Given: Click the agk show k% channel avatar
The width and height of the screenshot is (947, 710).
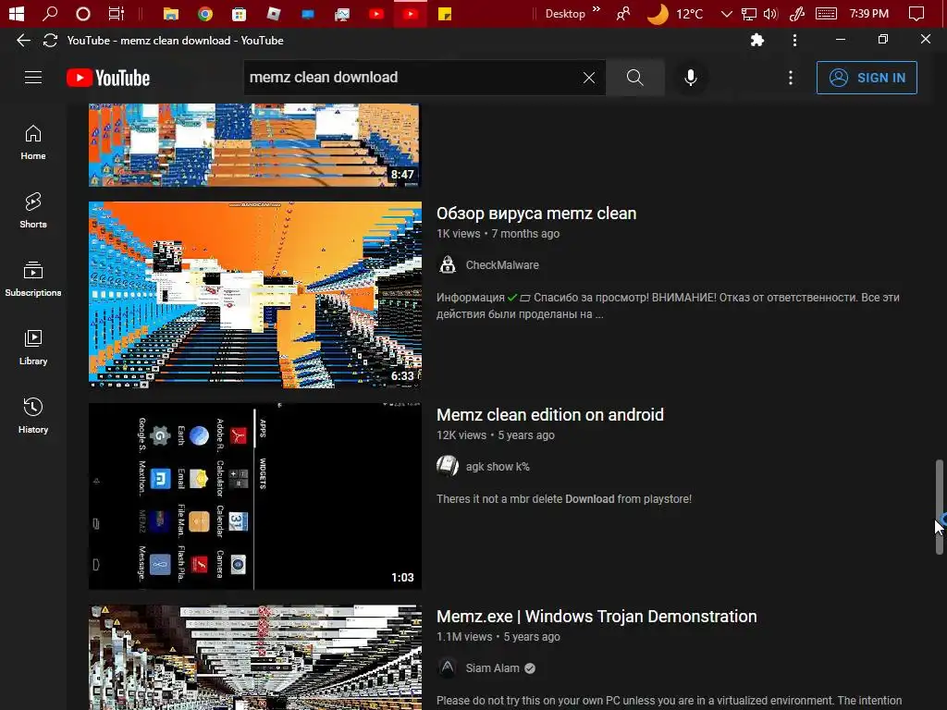Looking at the screenshot, I should click(x=448, y=466).
